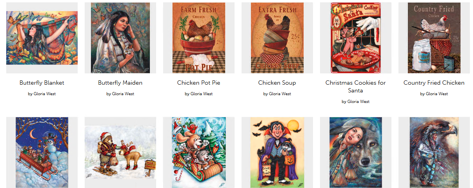This screenshot has width=473, height=188.
Task: Click the Butterfly Blanket title link
Action: coord(42,83)
